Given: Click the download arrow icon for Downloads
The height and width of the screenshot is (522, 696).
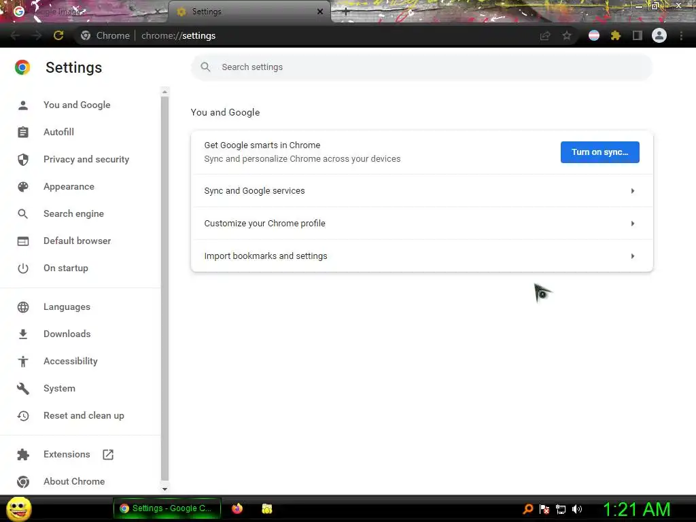Looking at the screenshot, I should point(23,334).
